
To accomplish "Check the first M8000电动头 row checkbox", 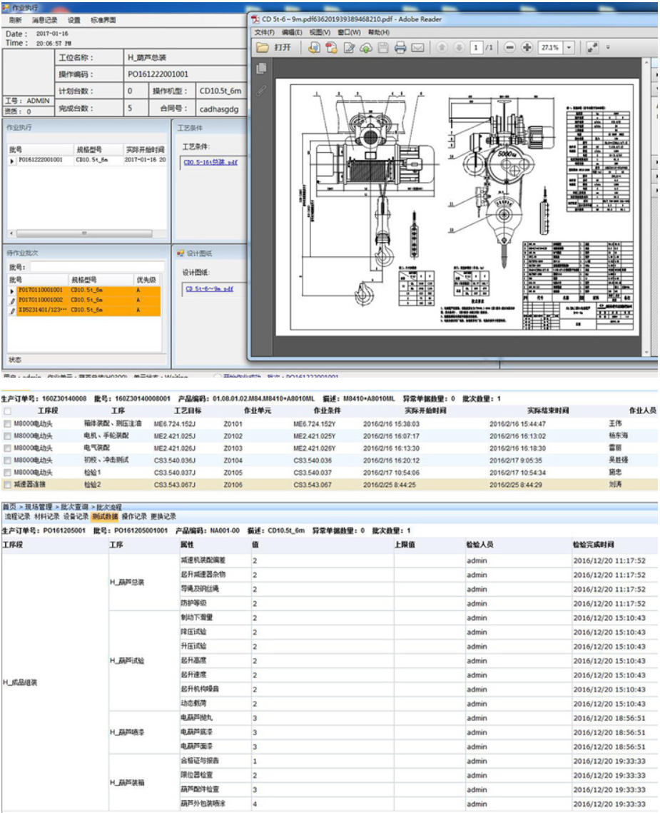I will pyautogui.click(x=7, y=424).
